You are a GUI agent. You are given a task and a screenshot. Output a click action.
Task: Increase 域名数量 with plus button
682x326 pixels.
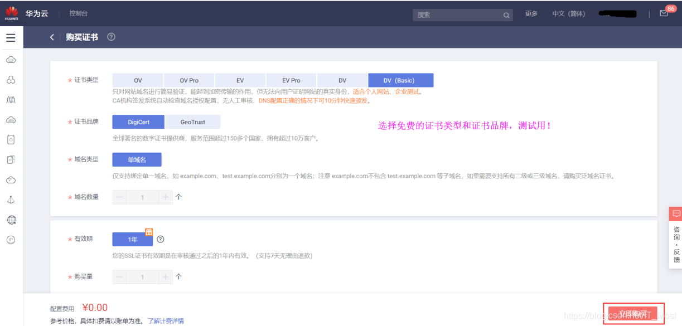click(x=166, y=197)
